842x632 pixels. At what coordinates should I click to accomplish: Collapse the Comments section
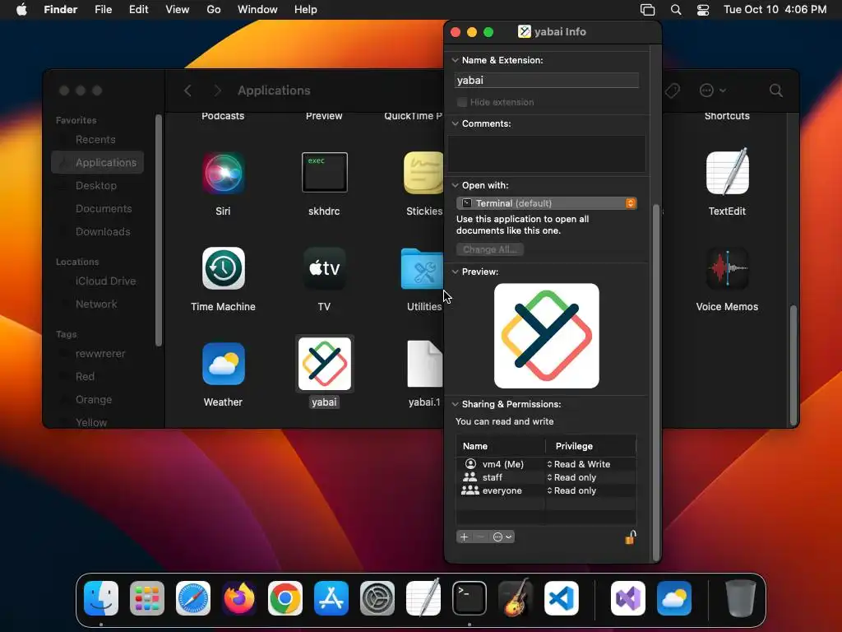(456, 123)
